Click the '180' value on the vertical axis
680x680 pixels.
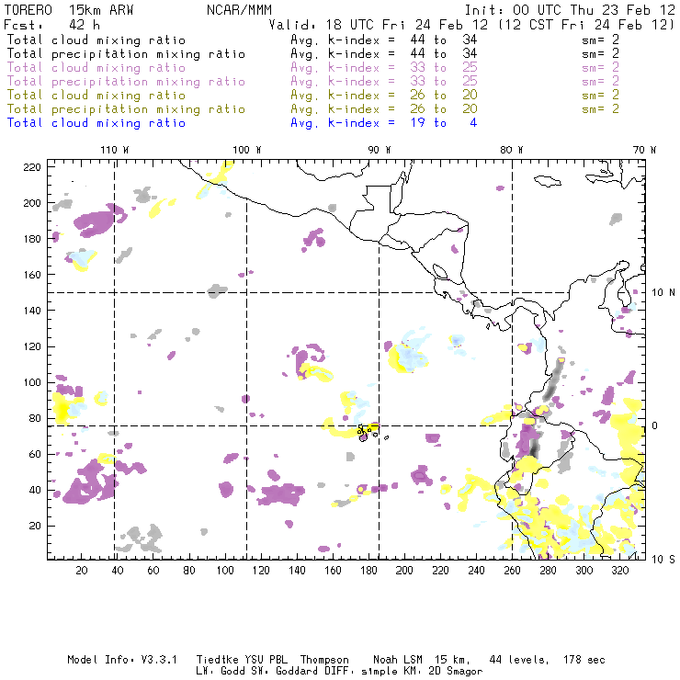click(x=32, y=239)
